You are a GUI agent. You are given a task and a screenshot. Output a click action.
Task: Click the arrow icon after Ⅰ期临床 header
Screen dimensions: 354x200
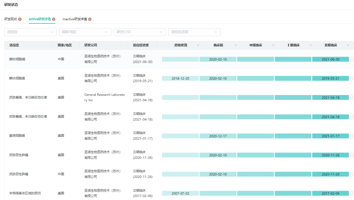click(311, 45)
